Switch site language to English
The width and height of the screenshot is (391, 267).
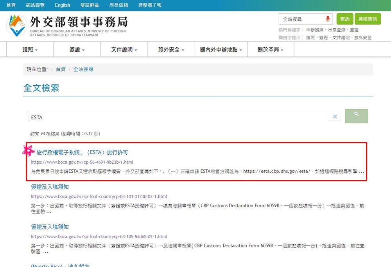[x=62, y=5]
